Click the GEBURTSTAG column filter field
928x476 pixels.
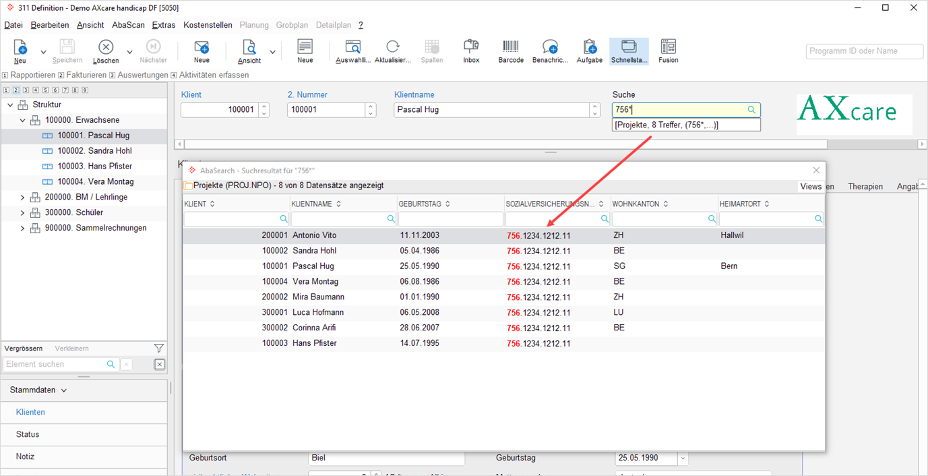450,219
